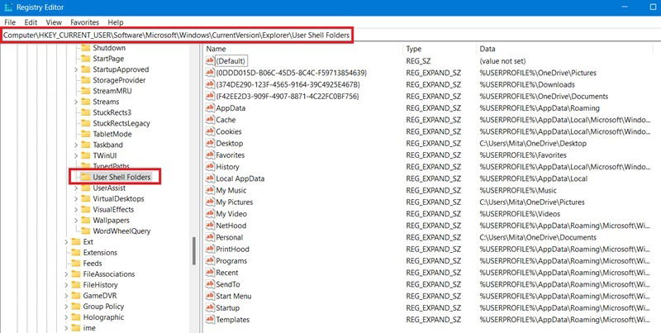Click the string icon next to Desktop value
661x333 pixels.
point(210,143)
